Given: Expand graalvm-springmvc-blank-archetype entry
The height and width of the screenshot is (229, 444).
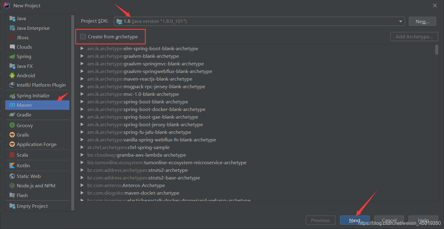Looking at the screenshot, I should coord(82,64).
